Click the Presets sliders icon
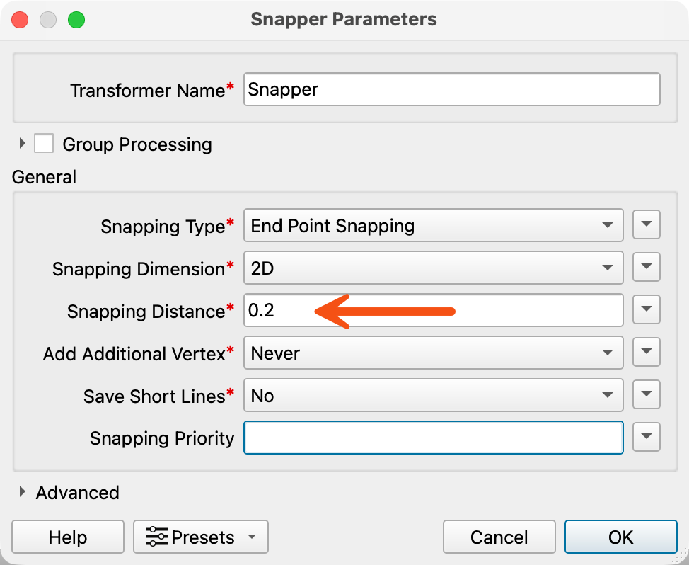Screen dimensions: 689x565 [157, 537]
